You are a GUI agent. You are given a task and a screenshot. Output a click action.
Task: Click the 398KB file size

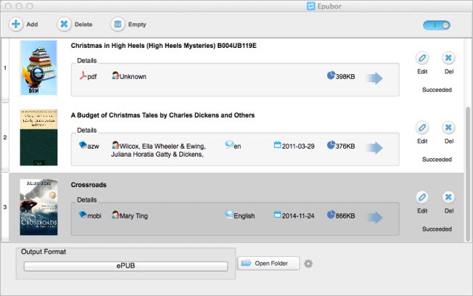coord(341,76)
